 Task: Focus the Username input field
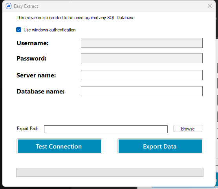142,43
